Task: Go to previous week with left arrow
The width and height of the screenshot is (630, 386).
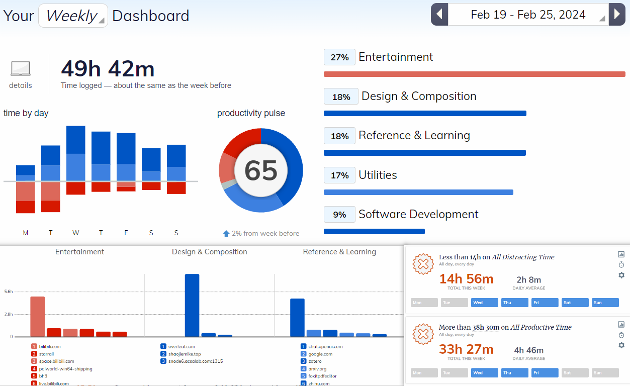Action: point(439,15)
